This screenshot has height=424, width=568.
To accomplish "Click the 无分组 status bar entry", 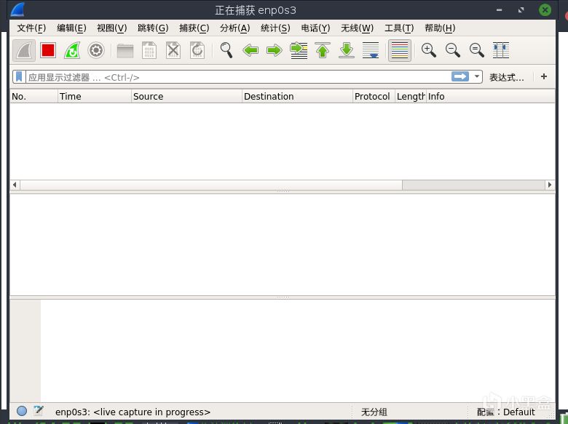I will [x=374, y=412].
